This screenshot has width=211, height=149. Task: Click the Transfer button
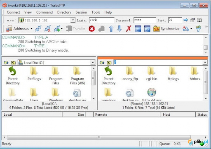[76, 29]
